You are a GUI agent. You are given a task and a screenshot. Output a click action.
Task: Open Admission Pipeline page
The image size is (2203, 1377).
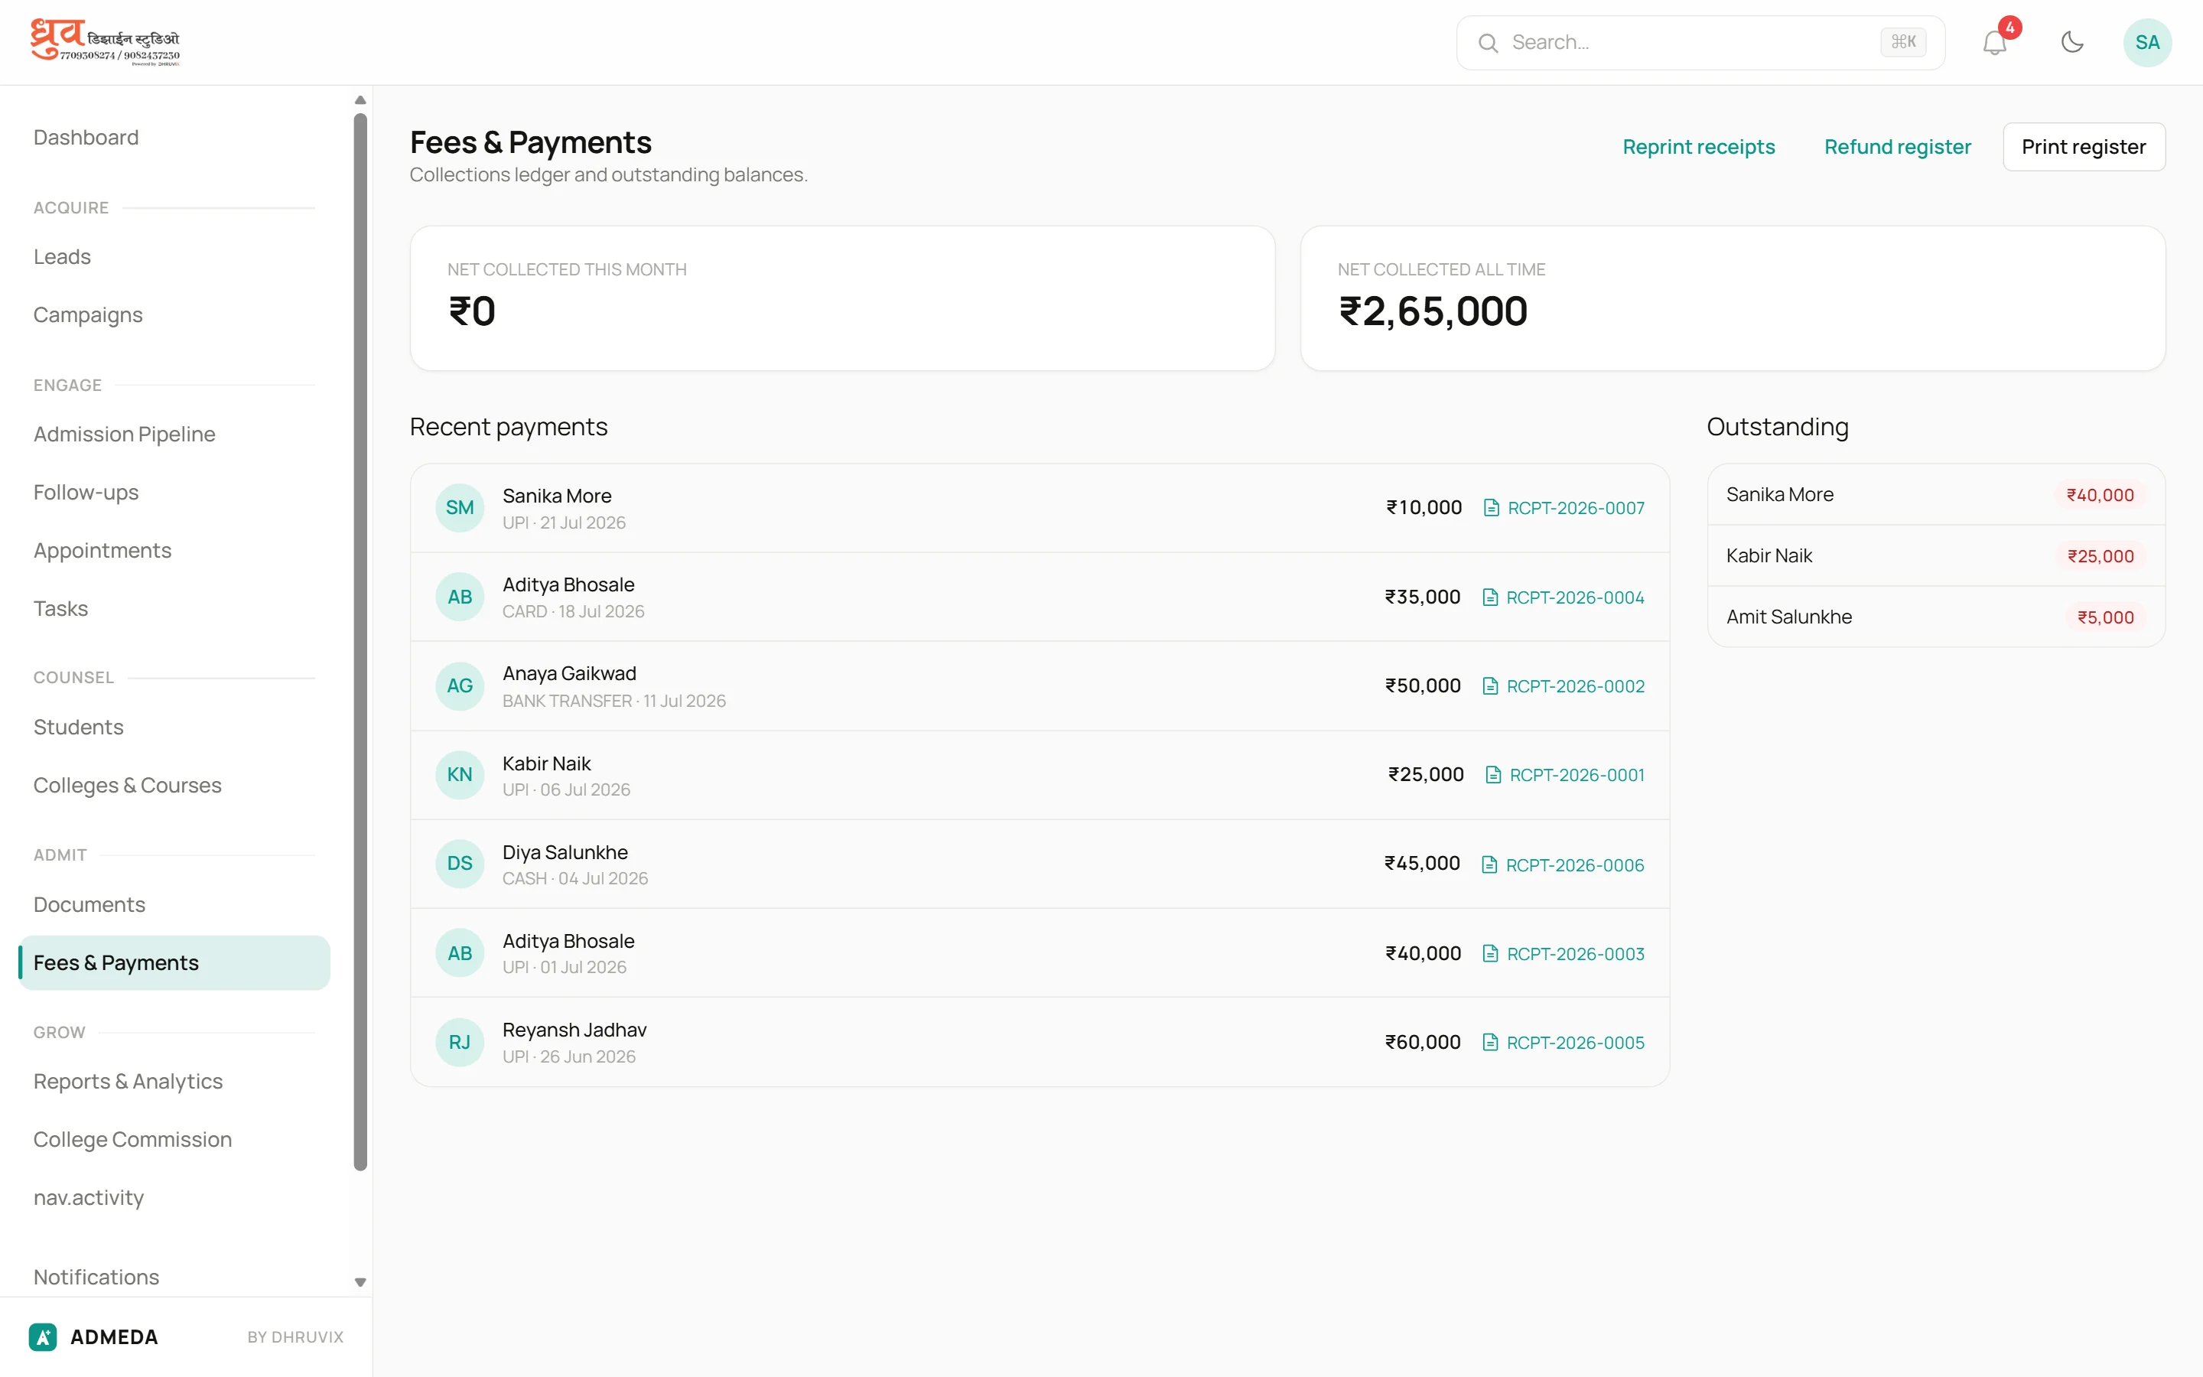124,435
